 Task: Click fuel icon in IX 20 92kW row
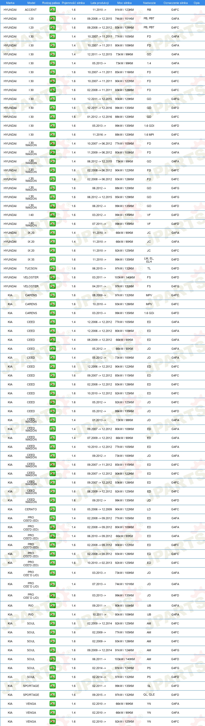[x=52, y=251]
